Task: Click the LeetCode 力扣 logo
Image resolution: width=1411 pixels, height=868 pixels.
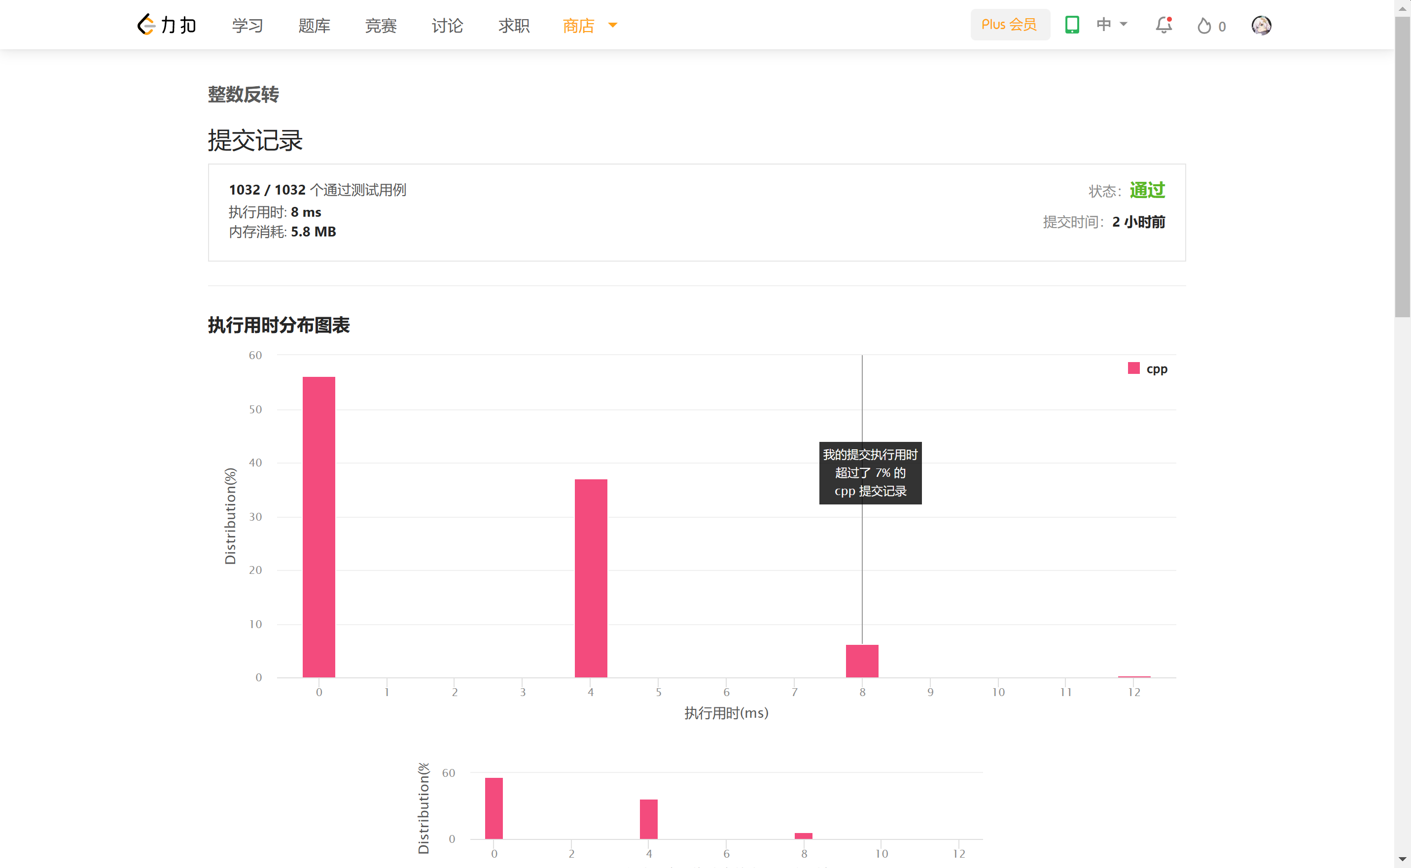Action: coord(166,25)
